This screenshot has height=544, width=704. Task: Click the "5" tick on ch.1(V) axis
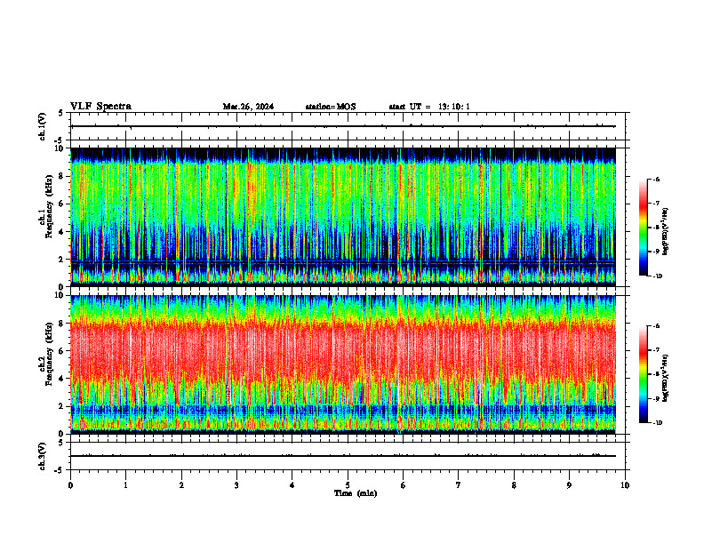(x=60, y=113)
